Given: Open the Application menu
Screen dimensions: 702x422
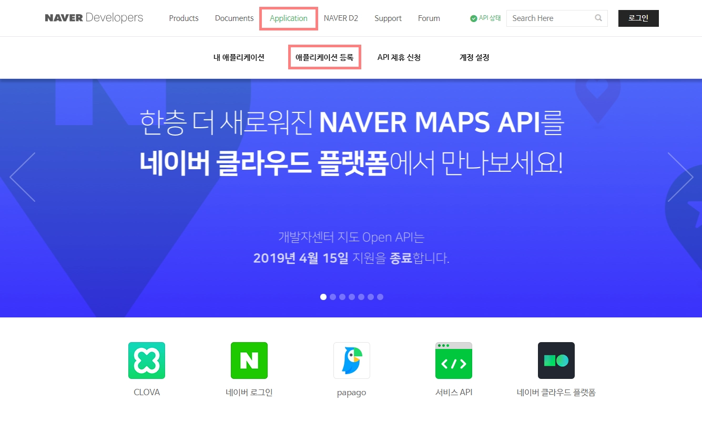Looking at the screenshot, I should [x=289, y=18].
